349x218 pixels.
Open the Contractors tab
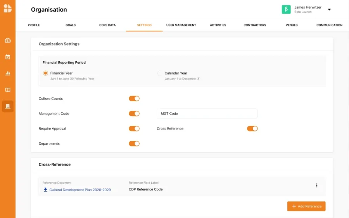[255, 25]
